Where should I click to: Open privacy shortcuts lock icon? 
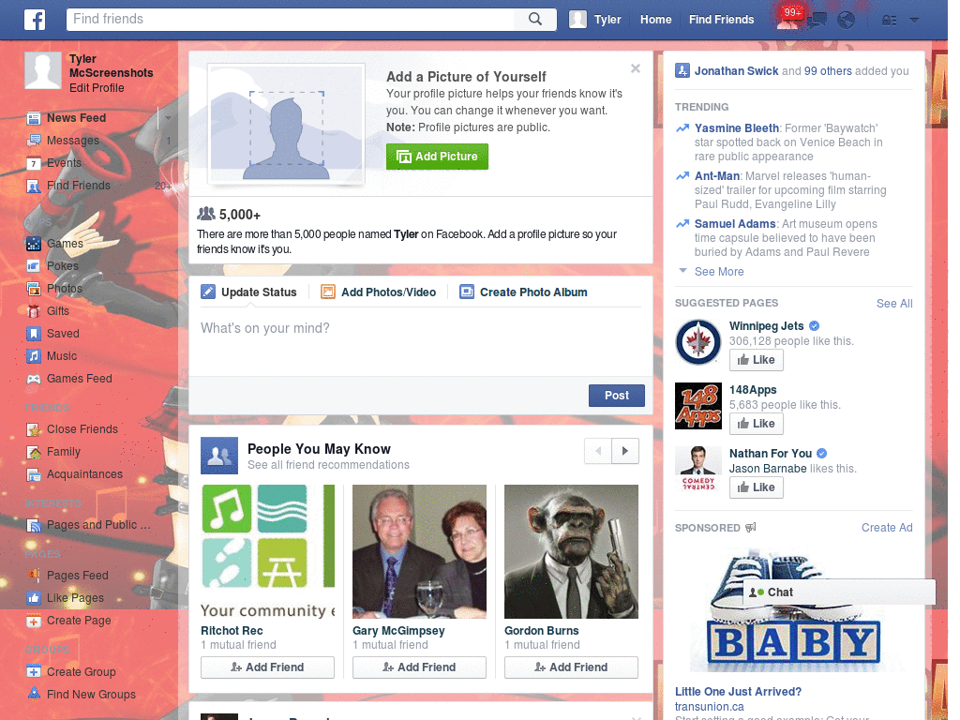[x=889, y=21]
